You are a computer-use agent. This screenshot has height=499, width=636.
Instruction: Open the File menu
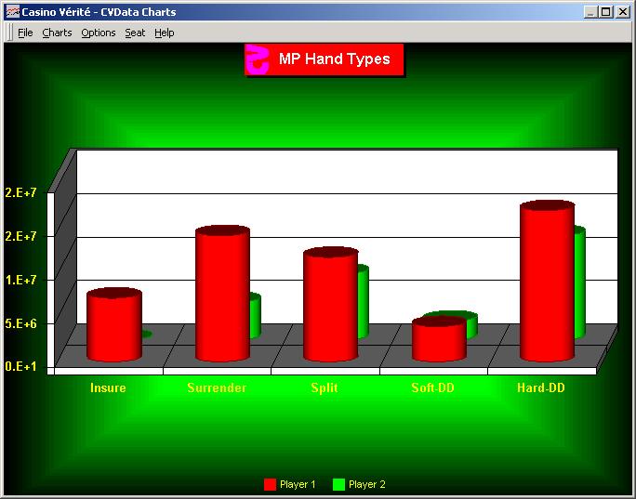pos(25,33)
